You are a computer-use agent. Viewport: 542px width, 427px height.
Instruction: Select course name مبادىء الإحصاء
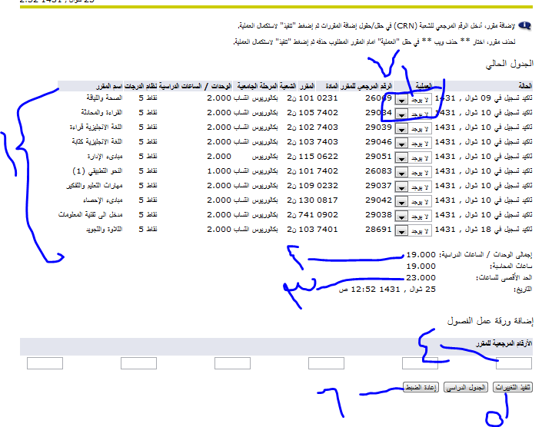tap(103, 200)
